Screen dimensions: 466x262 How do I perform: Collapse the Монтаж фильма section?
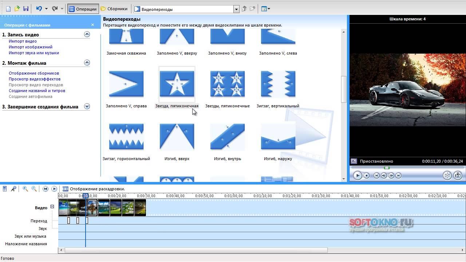click(87, 63)
